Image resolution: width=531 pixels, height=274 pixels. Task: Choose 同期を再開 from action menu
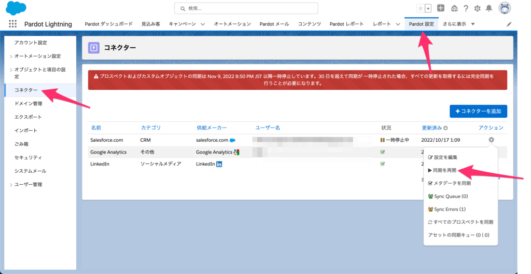tap(442, 170)
